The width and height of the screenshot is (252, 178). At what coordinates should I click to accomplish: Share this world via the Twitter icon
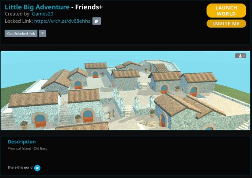(x=37, y=168)
